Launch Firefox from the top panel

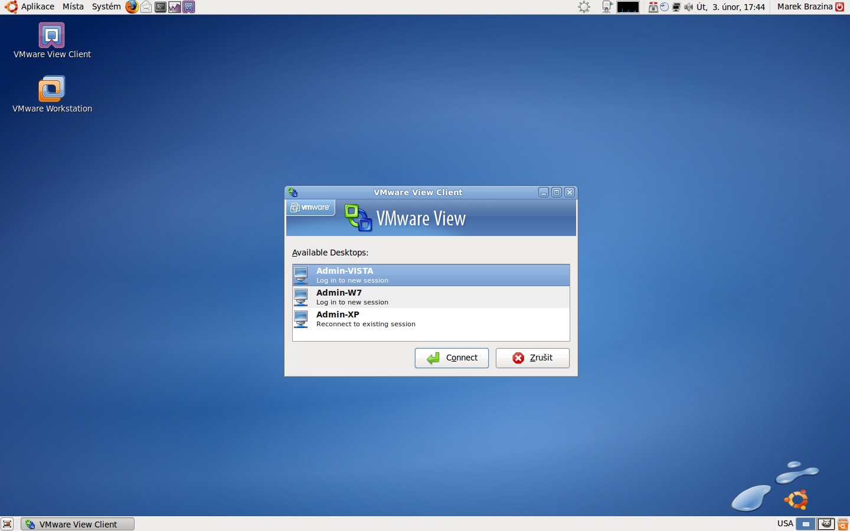[x=132, y=7]
